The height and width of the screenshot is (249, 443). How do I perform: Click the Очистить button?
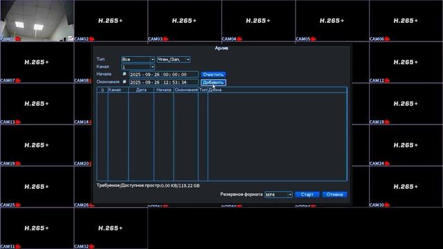[213, 75]
